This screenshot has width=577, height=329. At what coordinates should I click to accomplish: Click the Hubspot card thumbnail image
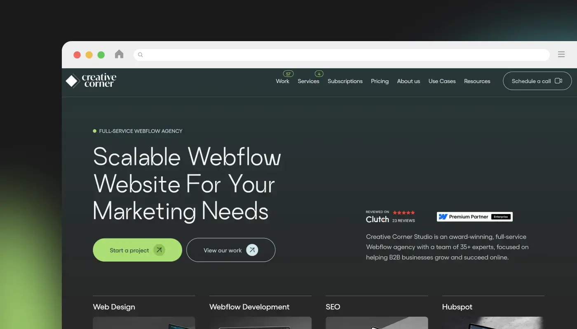pyautogui.click(x=493, y=323)
